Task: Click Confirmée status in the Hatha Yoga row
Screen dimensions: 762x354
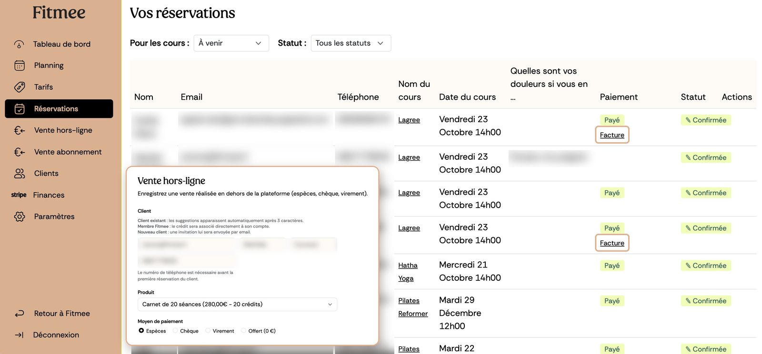Action: pos(706,266)
